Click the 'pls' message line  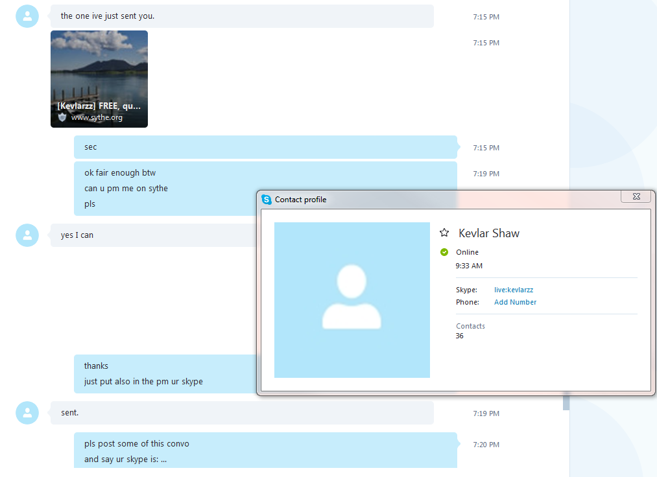pyautogui.click(x=90, y=204)
